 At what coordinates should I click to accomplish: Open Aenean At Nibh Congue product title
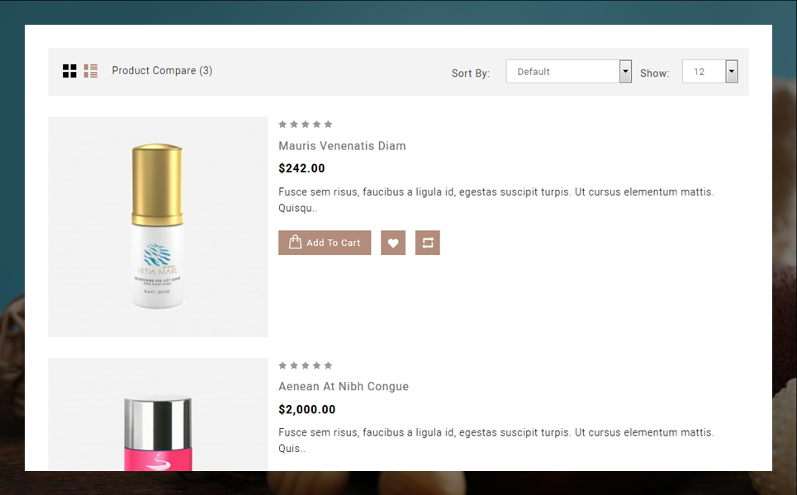tap(344, 386)
